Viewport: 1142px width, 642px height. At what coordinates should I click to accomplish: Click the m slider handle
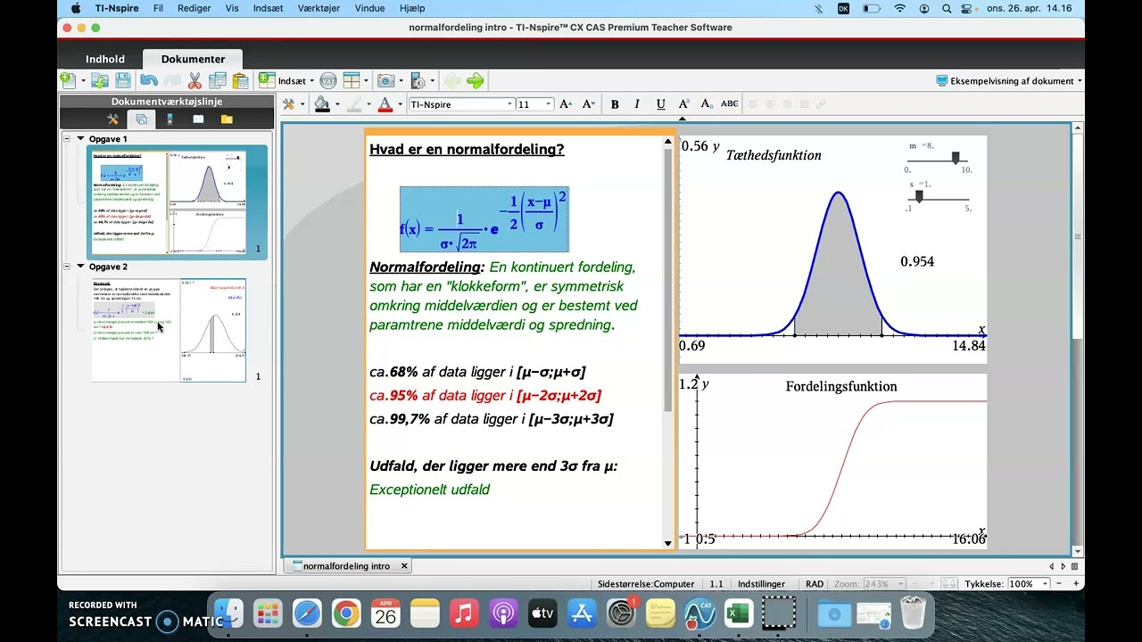coord(956,158)
